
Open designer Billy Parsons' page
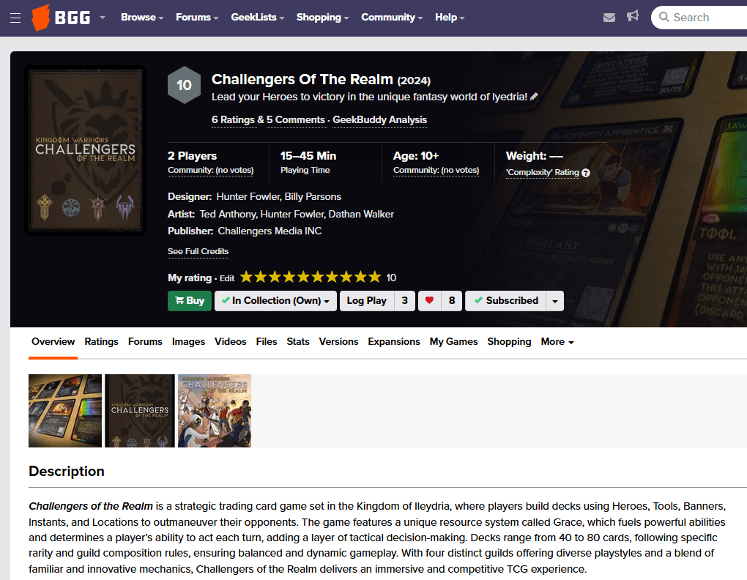[x=313, y=197]
